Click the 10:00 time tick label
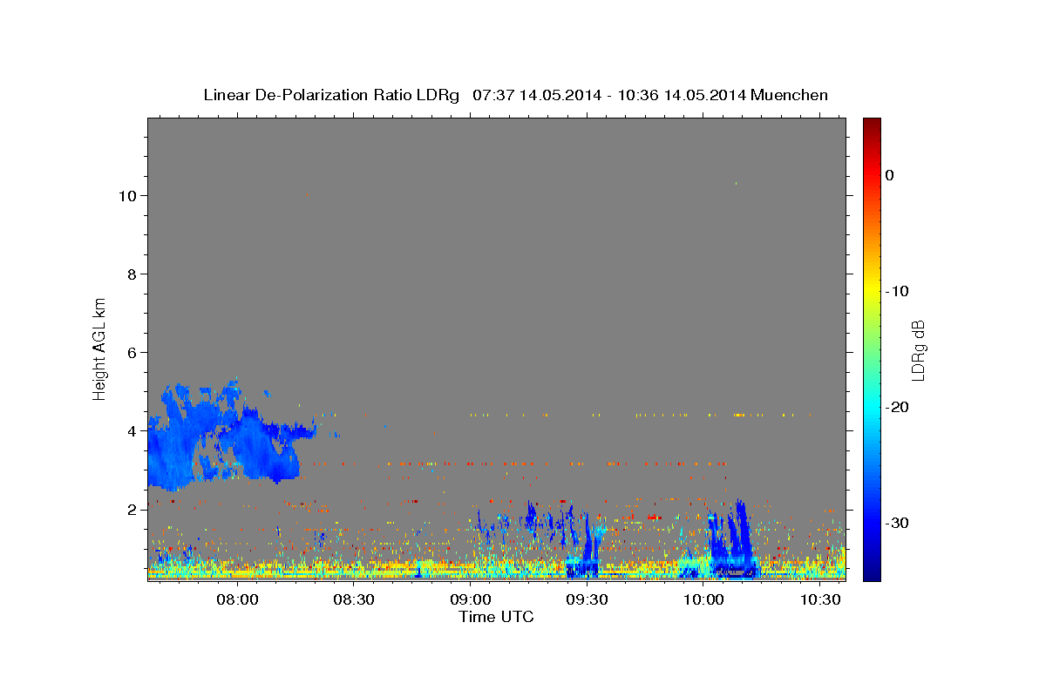This screenshot has height=697, width=1046. click(704, 599)
